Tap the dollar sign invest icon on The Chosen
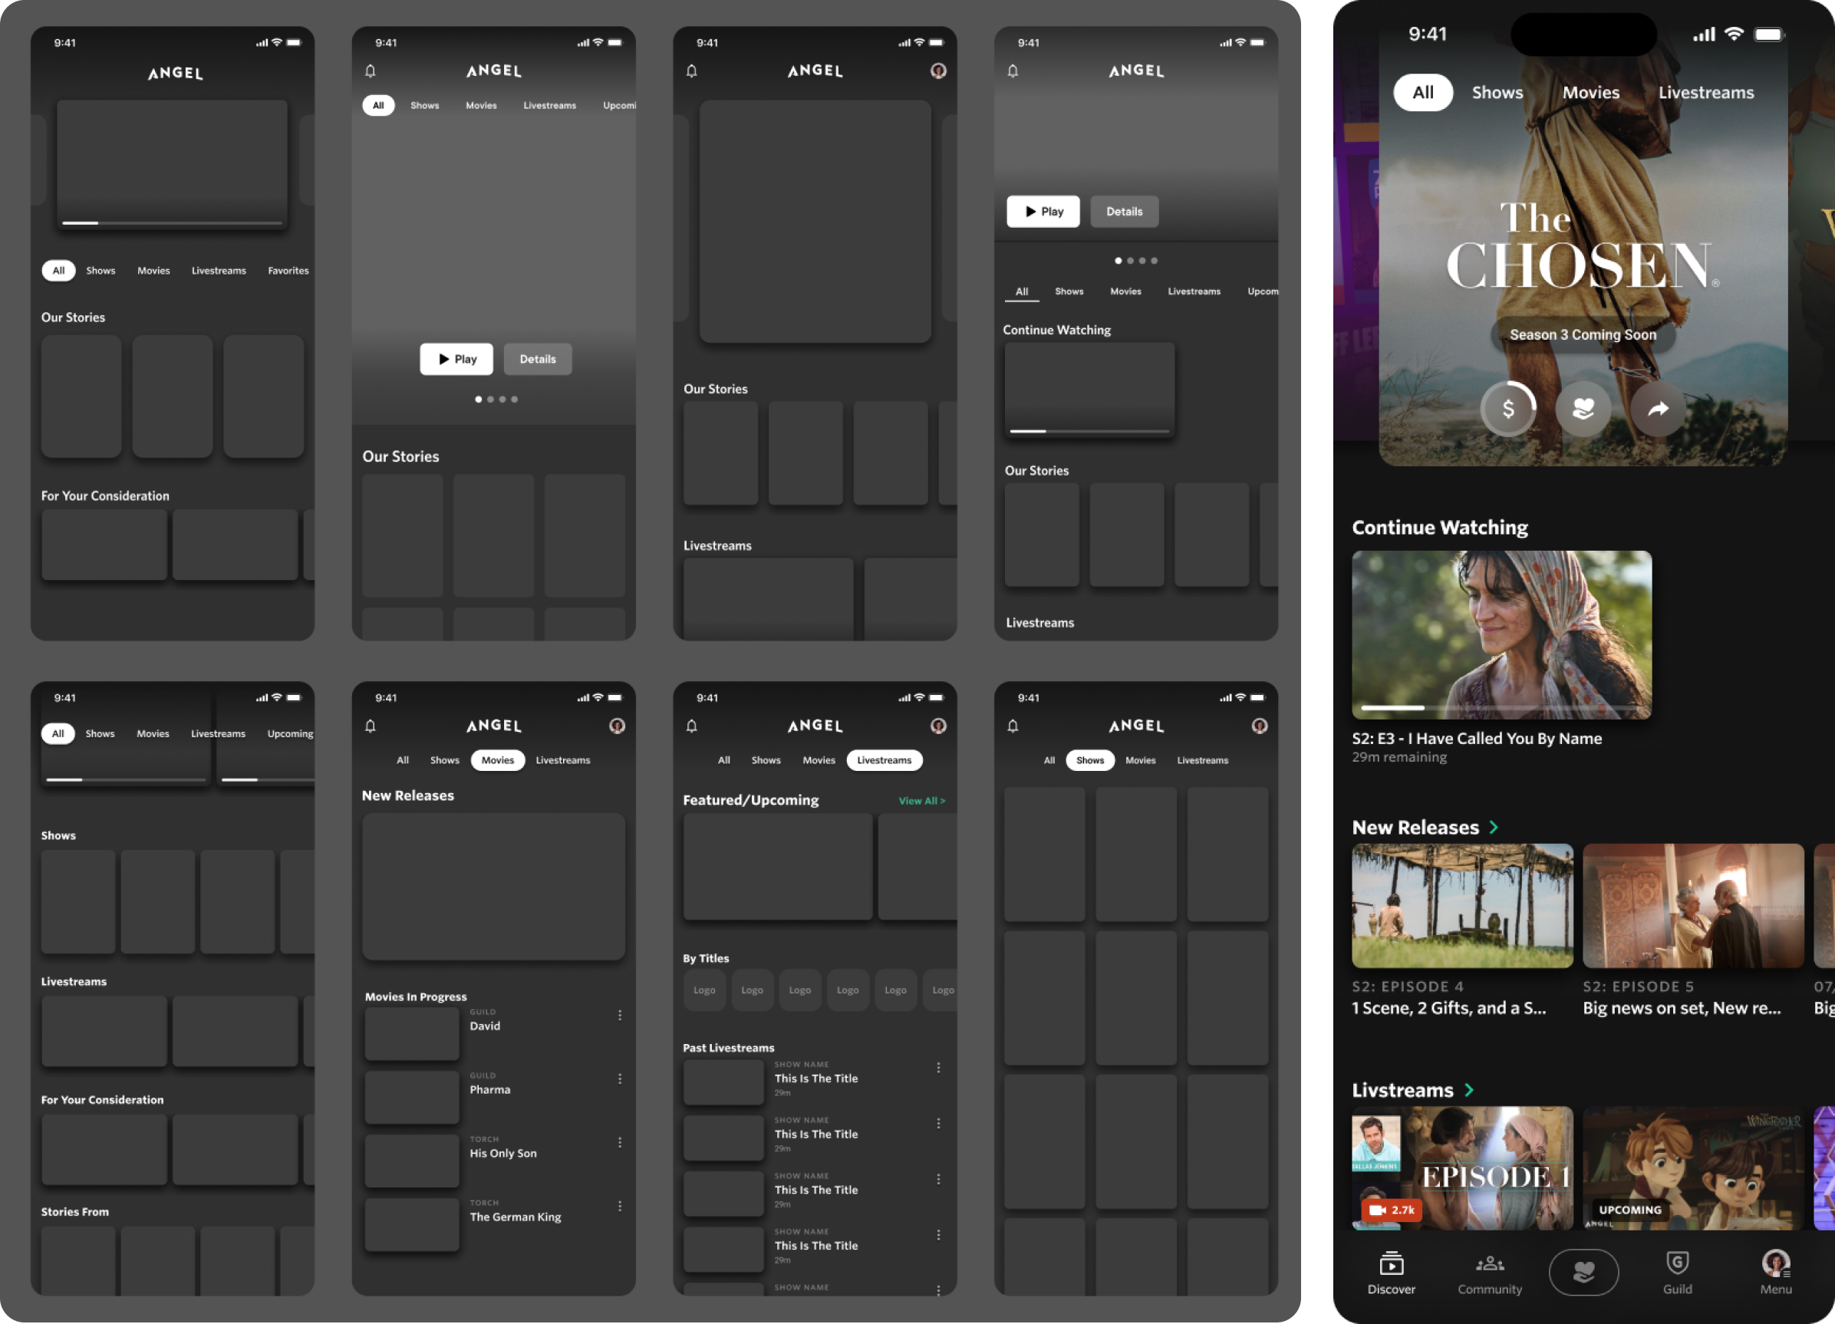The image size is (1835, 1324). 1508,410
